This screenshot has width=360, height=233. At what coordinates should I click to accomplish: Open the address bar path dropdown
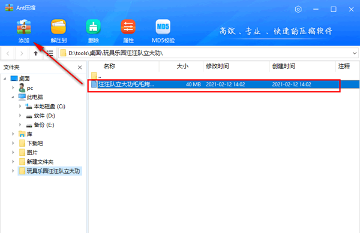(x=355, y=53)
